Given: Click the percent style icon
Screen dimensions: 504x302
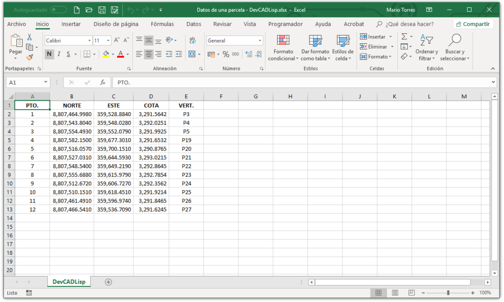Looking at the screenshot, I should tap(226, 54).
